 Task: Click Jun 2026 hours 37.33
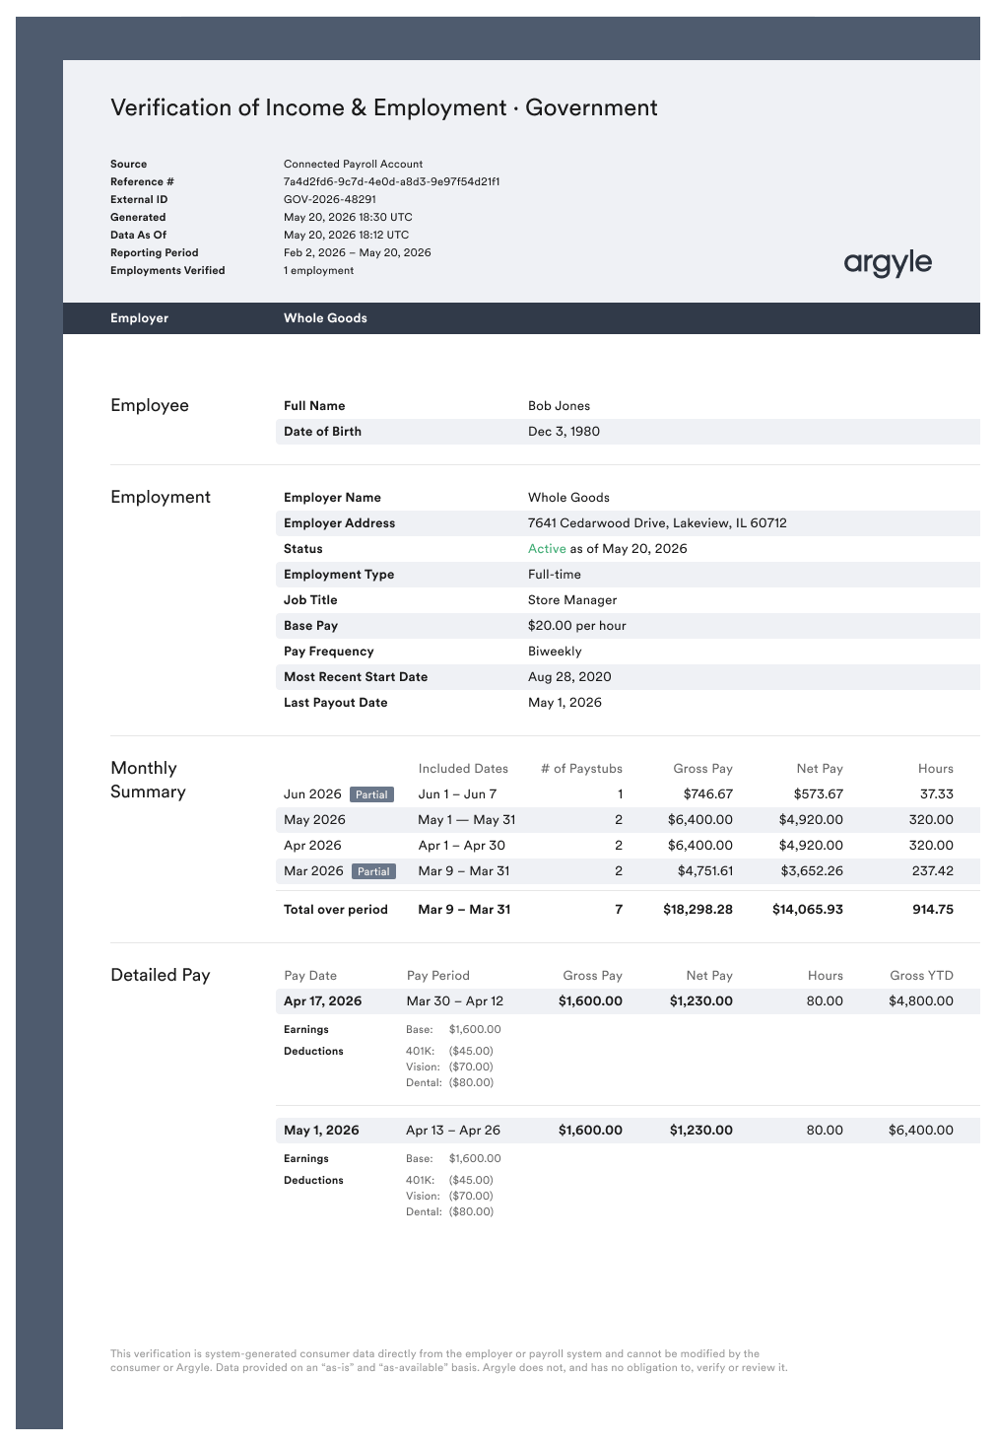pyautogui.click(x=937, y=794)
